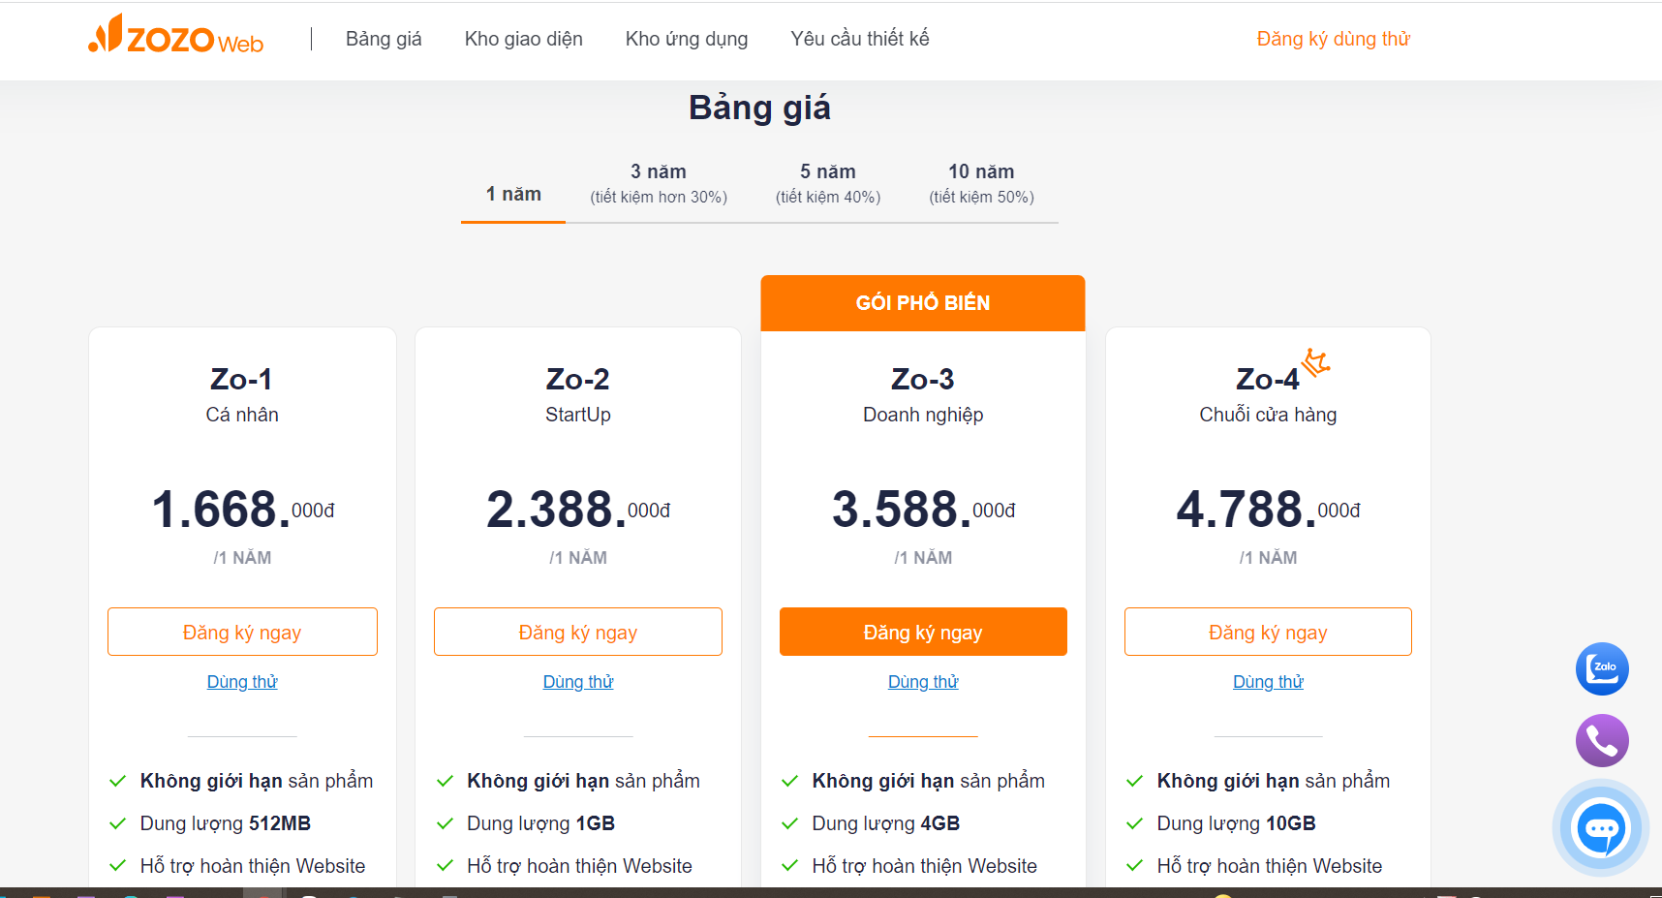
Task: Open the Zalo chat icon
Action: pyautogui.click(x=1602, y=668)
